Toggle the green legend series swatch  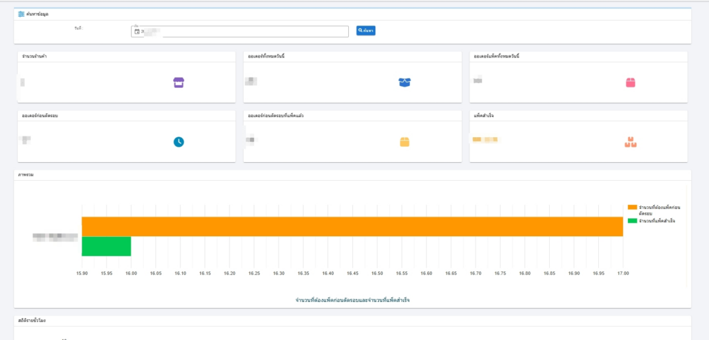click(x=631, y=220)
